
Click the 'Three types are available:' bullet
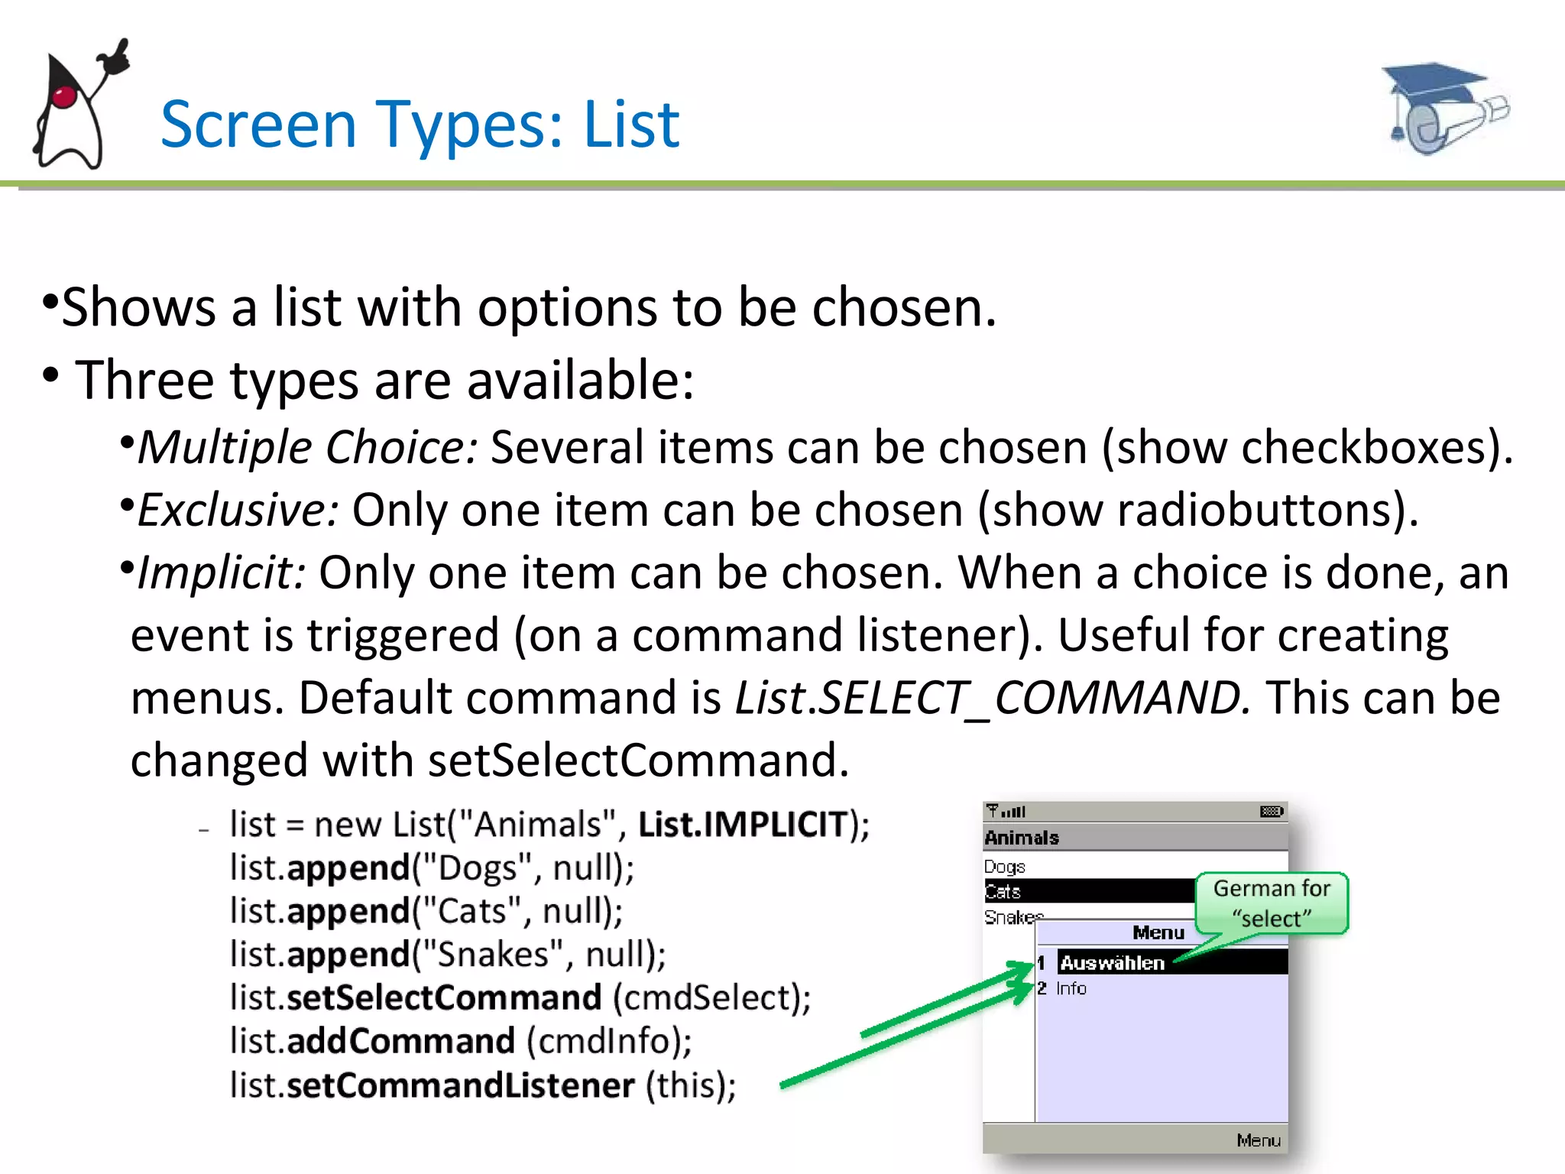pos(368,380)
